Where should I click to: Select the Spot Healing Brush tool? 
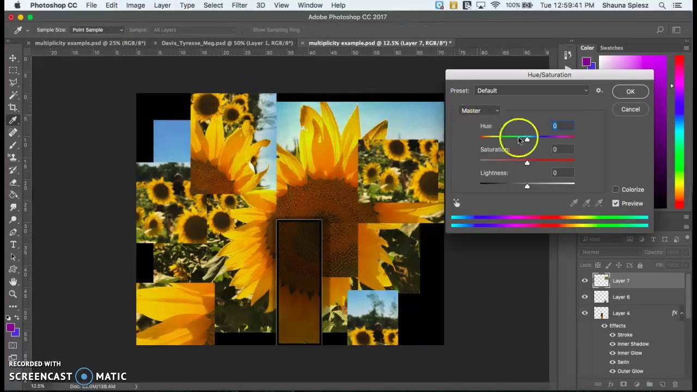[13, 133]
